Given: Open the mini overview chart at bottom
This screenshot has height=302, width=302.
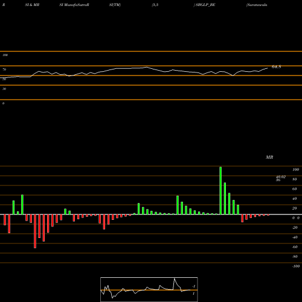Looking at the screenshot, I should 149,289.
